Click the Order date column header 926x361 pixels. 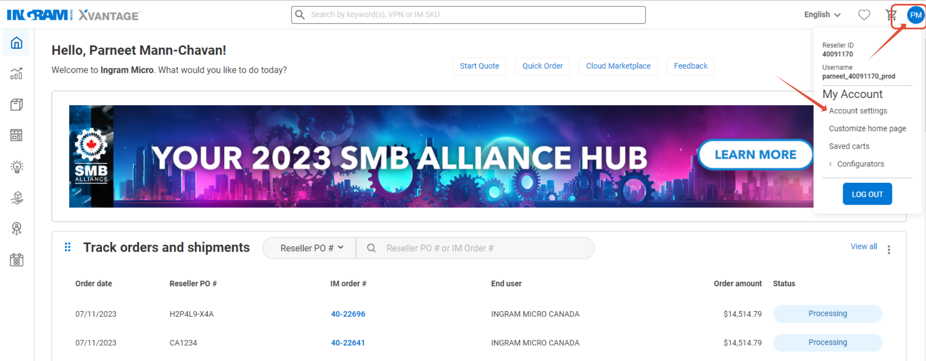[94, 284]
